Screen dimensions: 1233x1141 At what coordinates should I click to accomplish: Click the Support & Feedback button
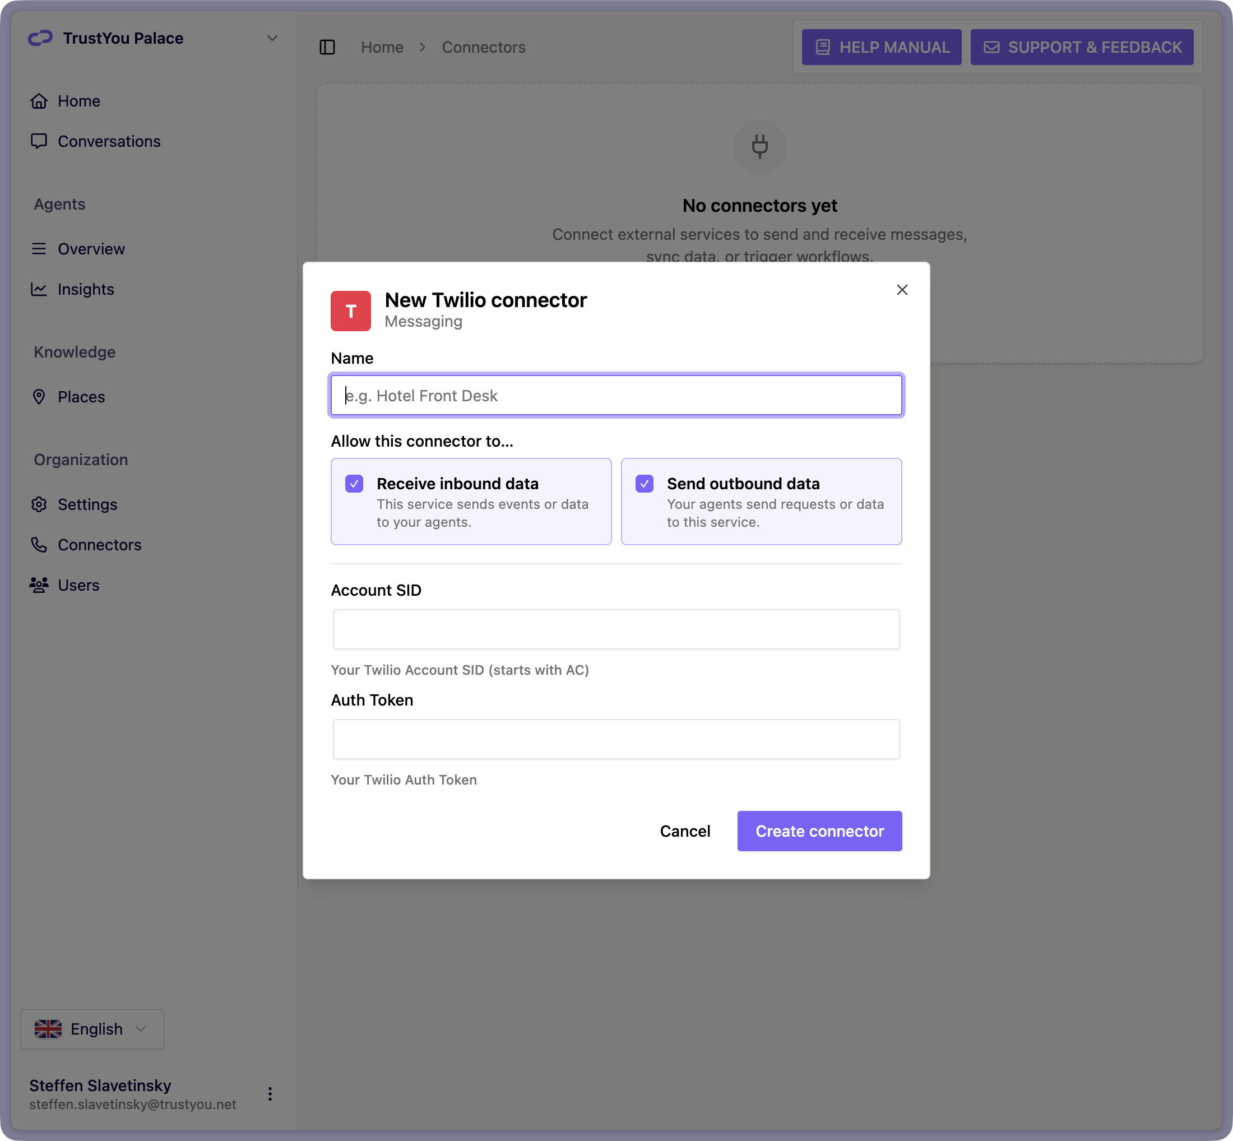(1082, 47)
